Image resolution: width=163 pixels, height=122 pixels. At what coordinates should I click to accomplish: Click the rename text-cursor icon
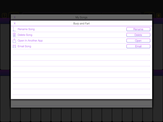point(14,29)
